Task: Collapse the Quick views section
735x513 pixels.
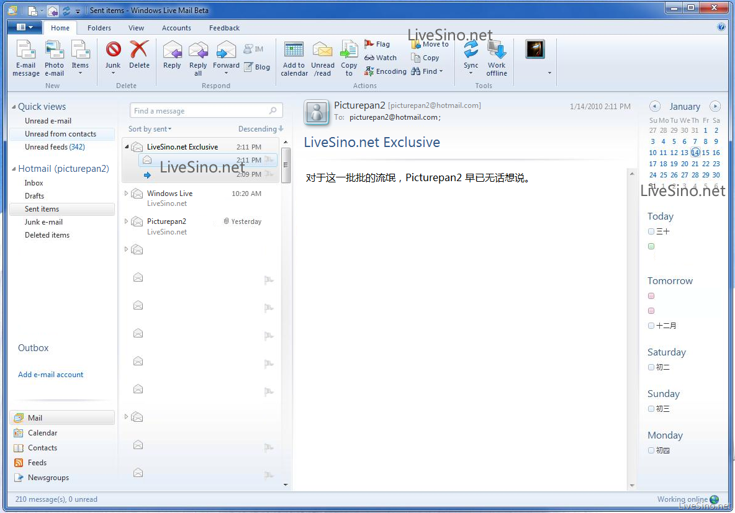Action: click(x=14, y=107)
